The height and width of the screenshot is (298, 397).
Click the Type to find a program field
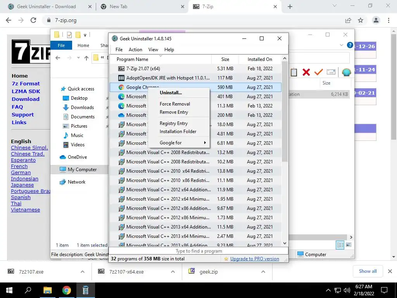pos(198,251)
